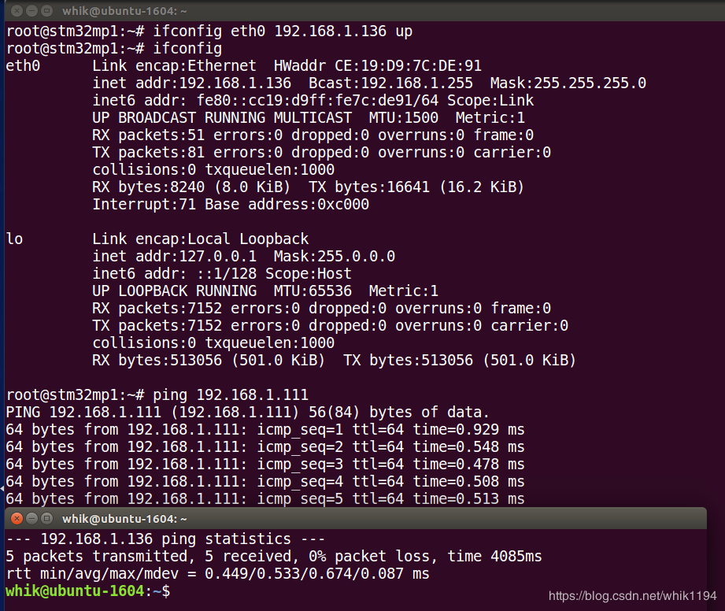
Task: Open the blog.csdn.net watermark link
Action: 632,596
